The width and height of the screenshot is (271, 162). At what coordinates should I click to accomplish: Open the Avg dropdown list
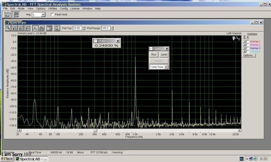(43, 15)
